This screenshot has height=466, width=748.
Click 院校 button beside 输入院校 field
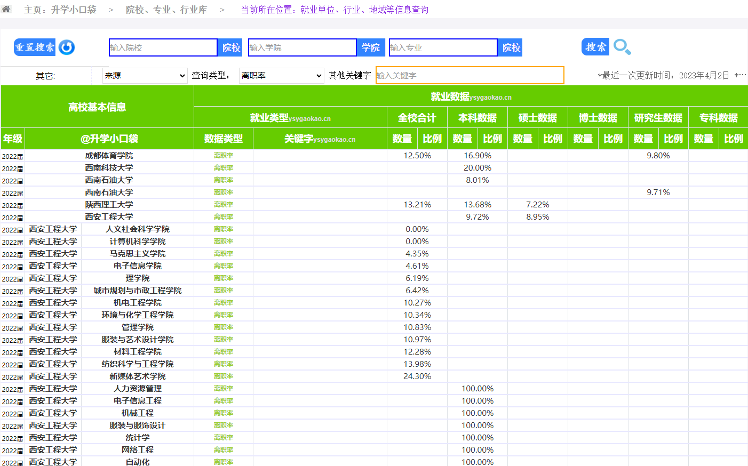(230, 47)
